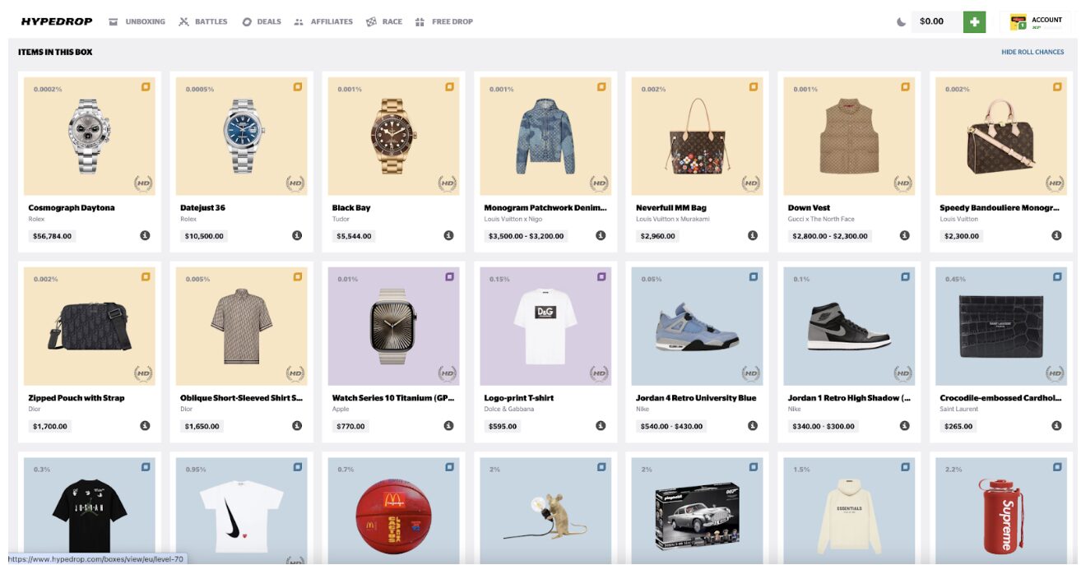Click the mouse lamp image

click(545, 518)
